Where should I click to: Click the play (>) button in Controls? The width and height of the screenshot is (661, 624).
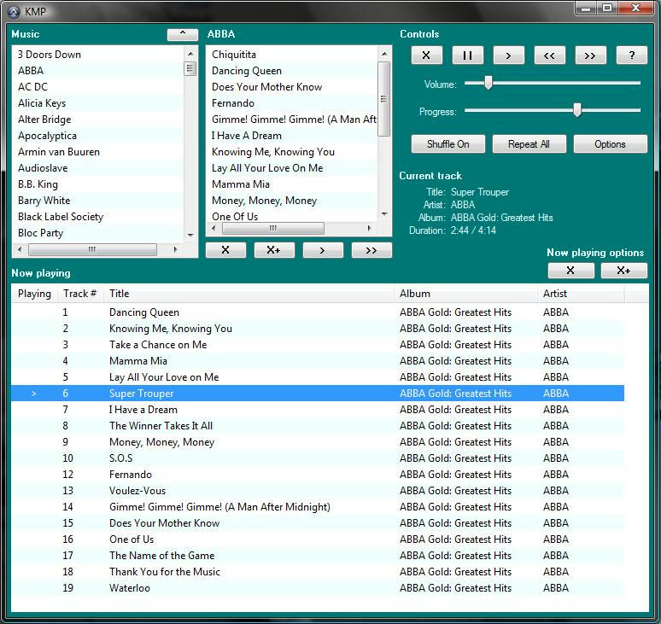pyautogui.click(x=508, y=55)
